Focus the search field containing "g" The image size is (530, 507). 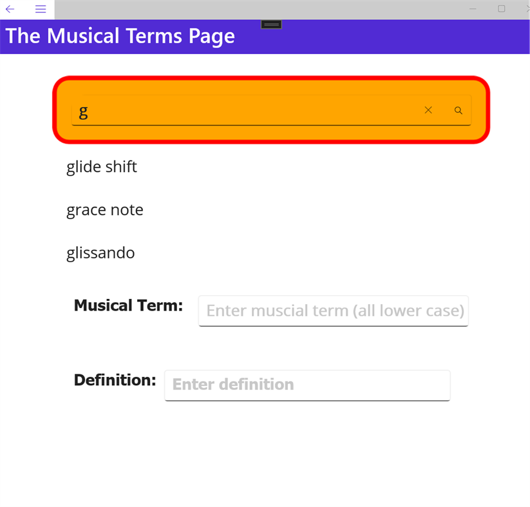click(x=245, y=111)
